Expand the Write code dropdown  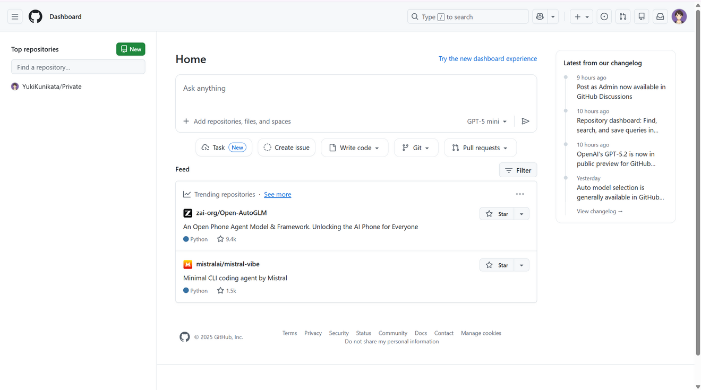(x=354, y=148)
